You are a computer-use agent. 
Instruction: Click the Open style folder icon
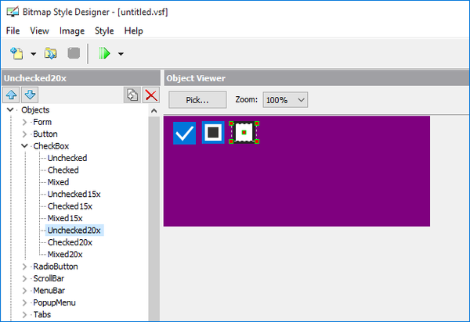pos(50,53)
